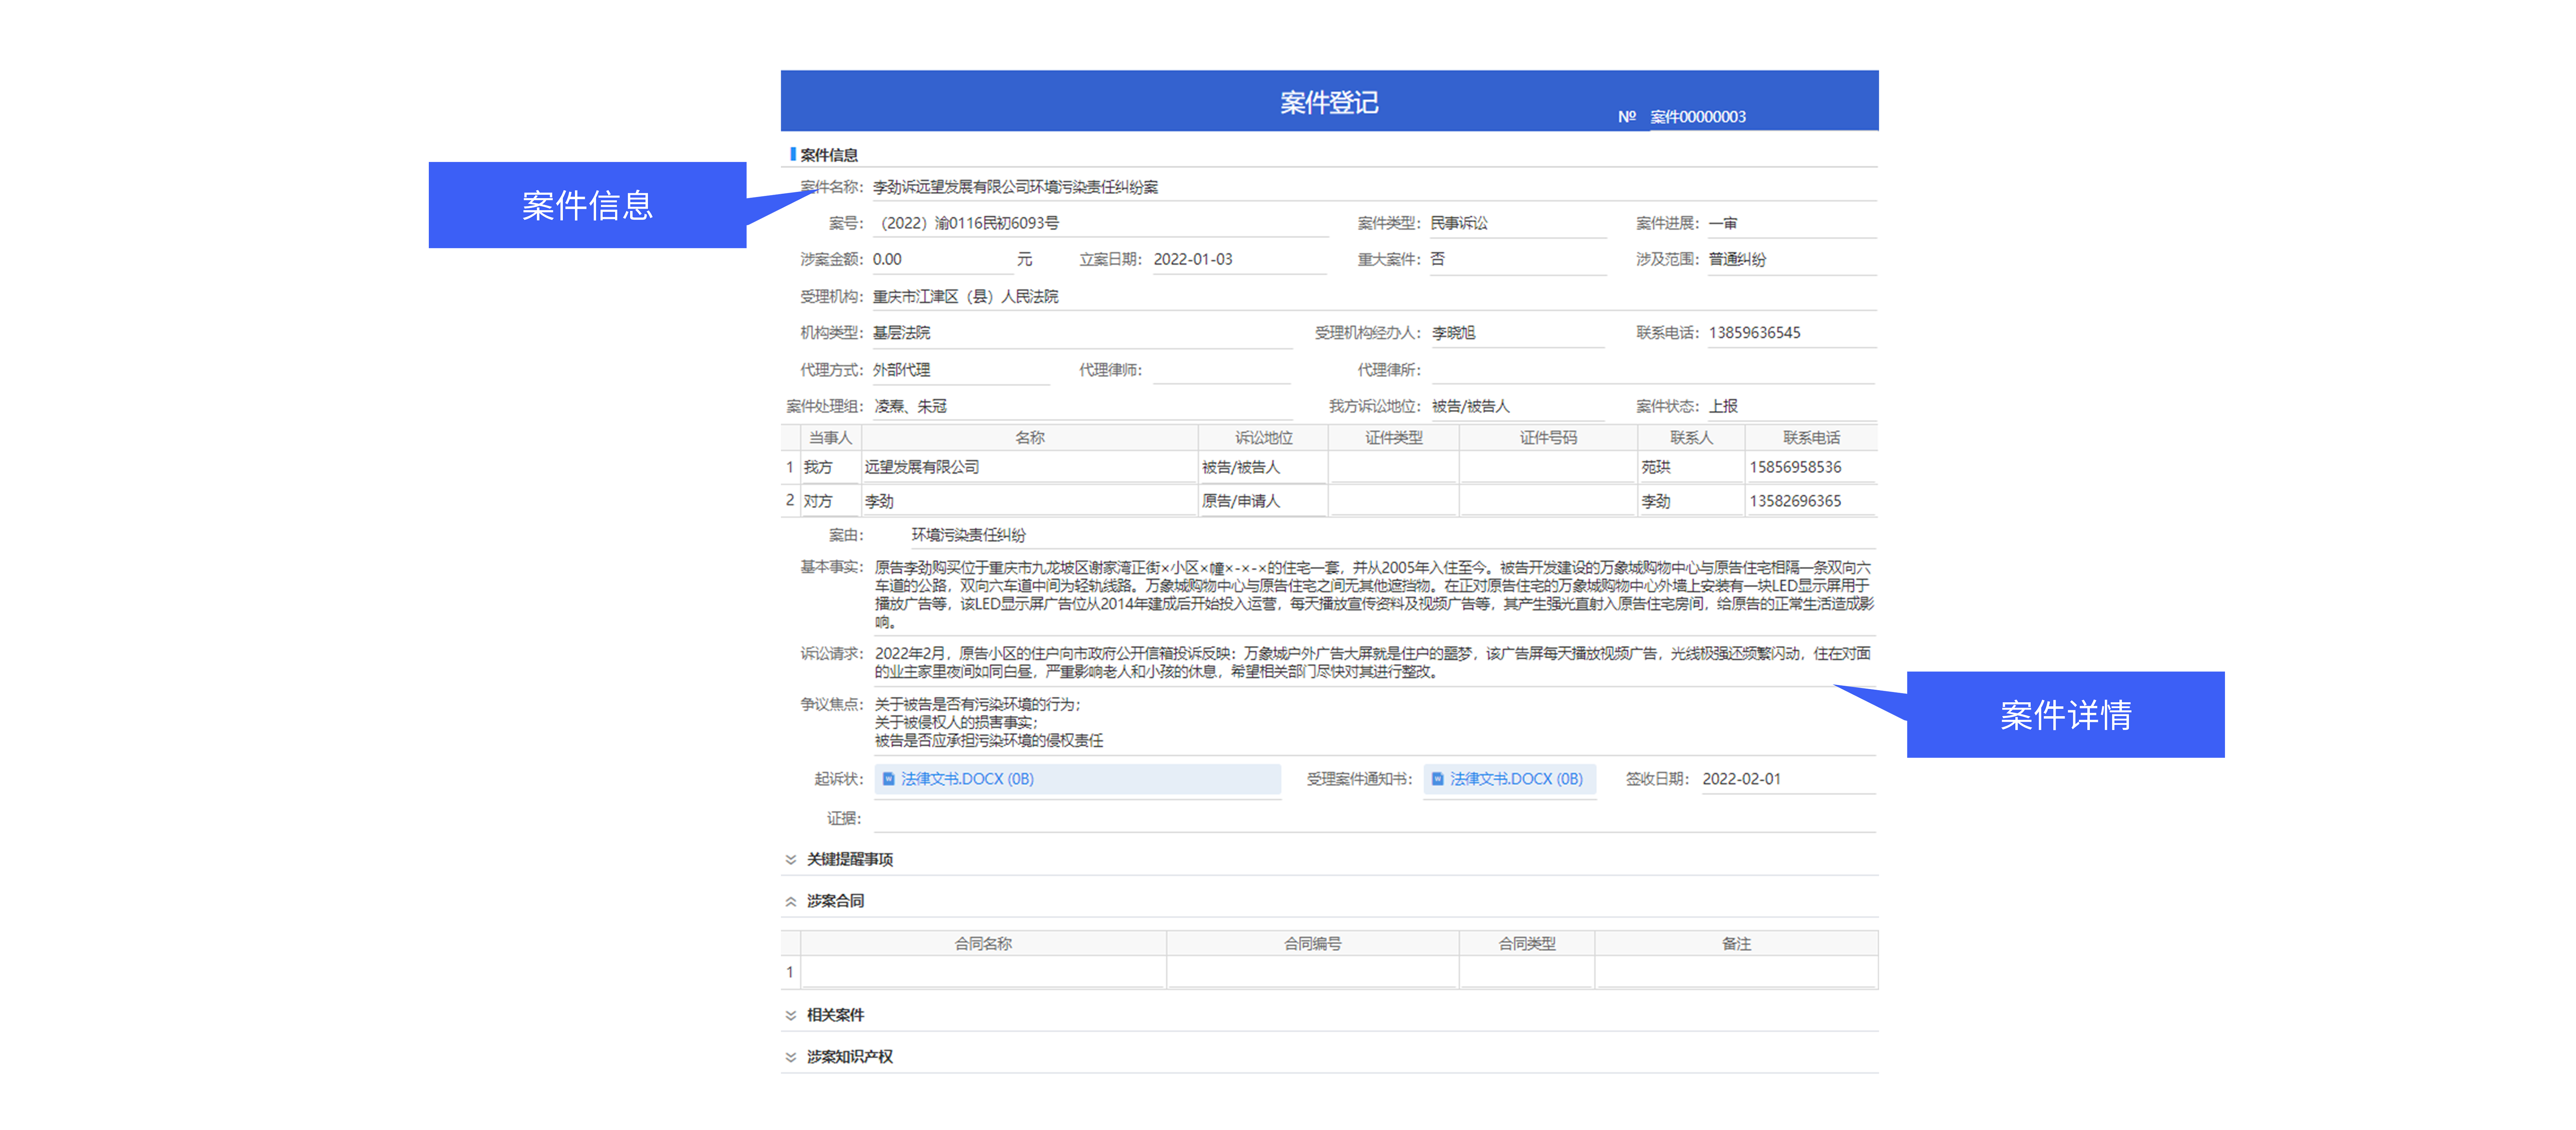This screenshot has height=1130, width=2576.
Task: Click the 名称 column header in parties table
Action: tap(1030, 438)
